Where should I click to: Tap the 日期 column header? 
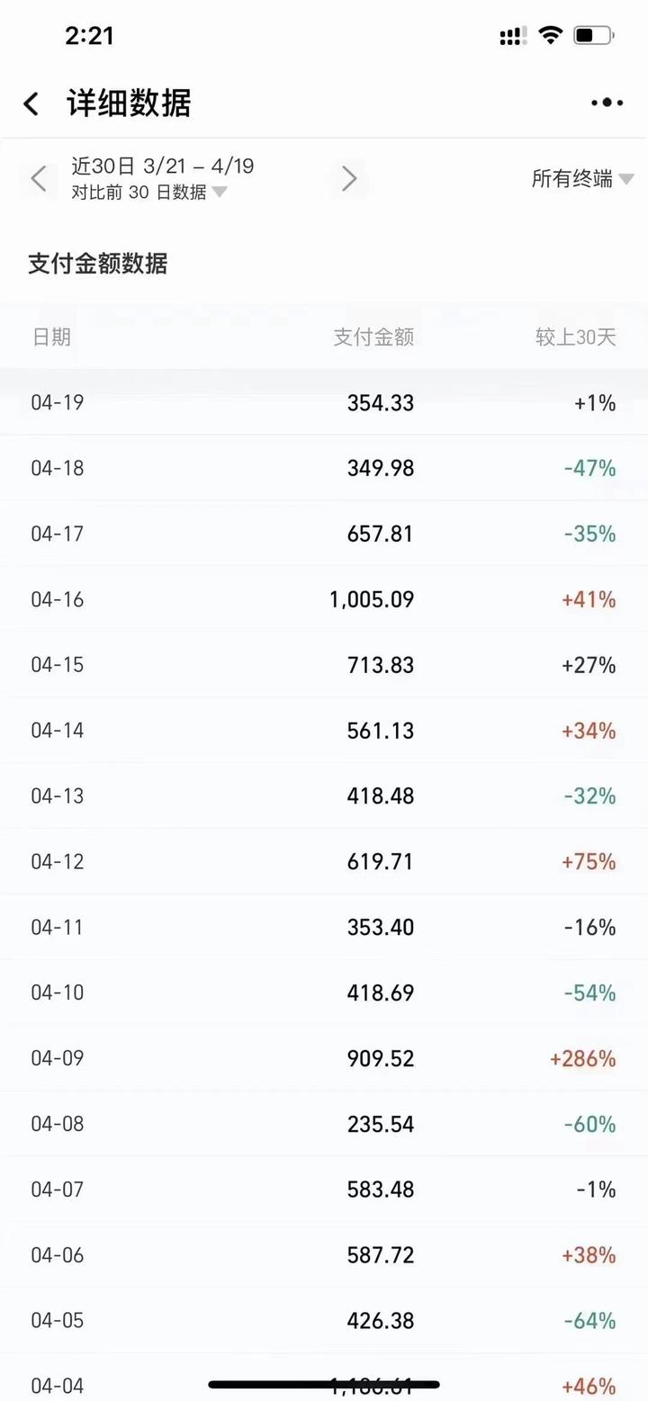(x=51, y=337)
